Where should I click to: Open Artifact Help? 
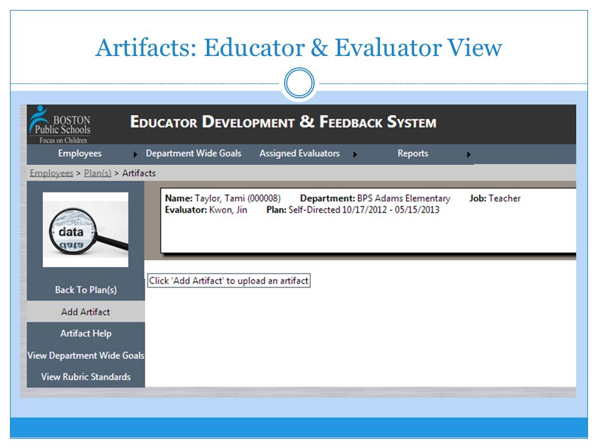pyautogui.click(x=86, y=334)
